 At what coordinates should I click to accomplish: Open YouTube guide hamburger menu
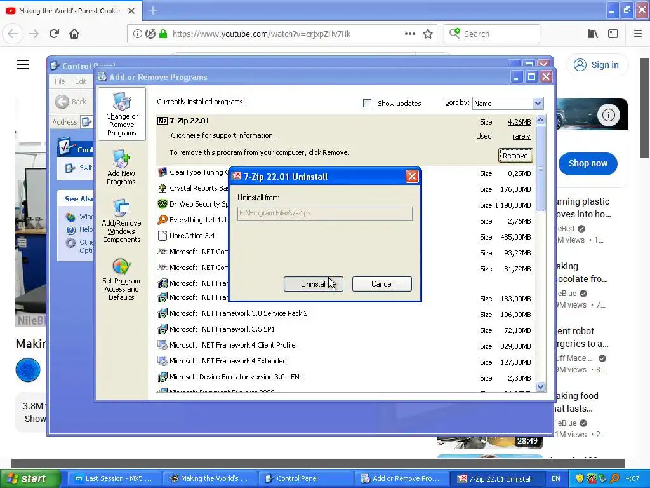23,64
